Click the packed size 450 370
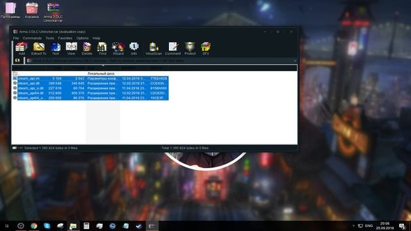Screen dimensions: 411x231 click(78, 93)
